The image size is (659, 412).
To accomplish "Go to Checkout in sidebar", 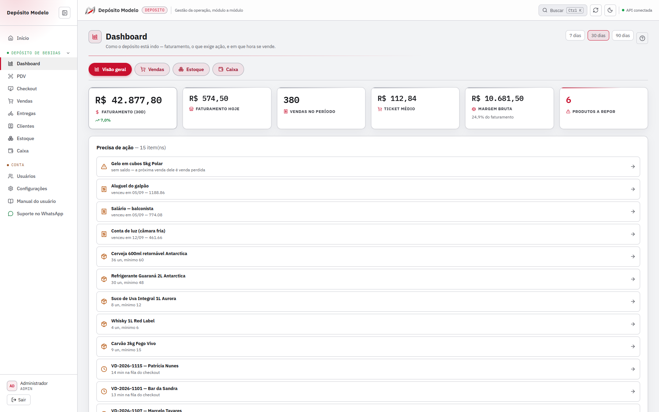I will (38, 89).
